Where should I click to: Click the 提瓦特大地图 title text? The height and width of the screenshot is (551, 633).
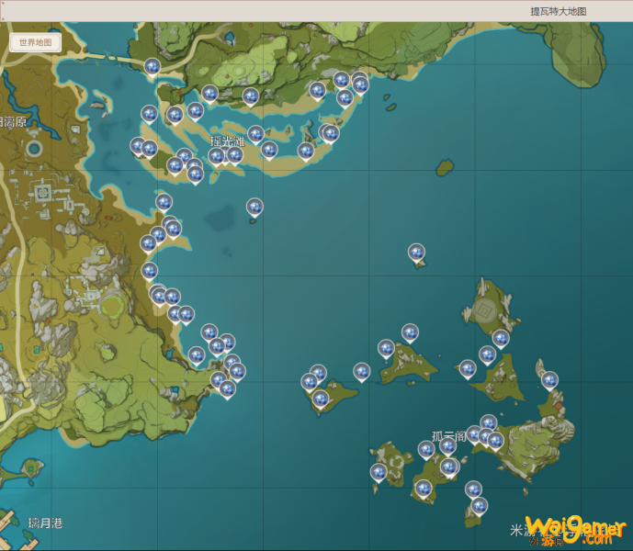(x=559, y=11)
